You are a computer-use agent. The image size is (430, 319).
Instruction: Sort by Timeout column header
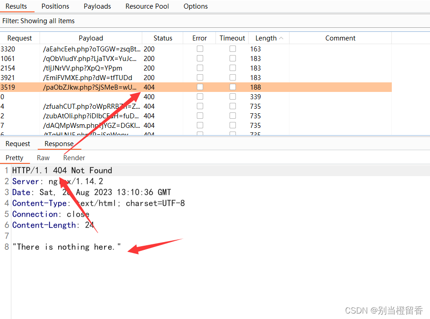(x=232, y=38)
